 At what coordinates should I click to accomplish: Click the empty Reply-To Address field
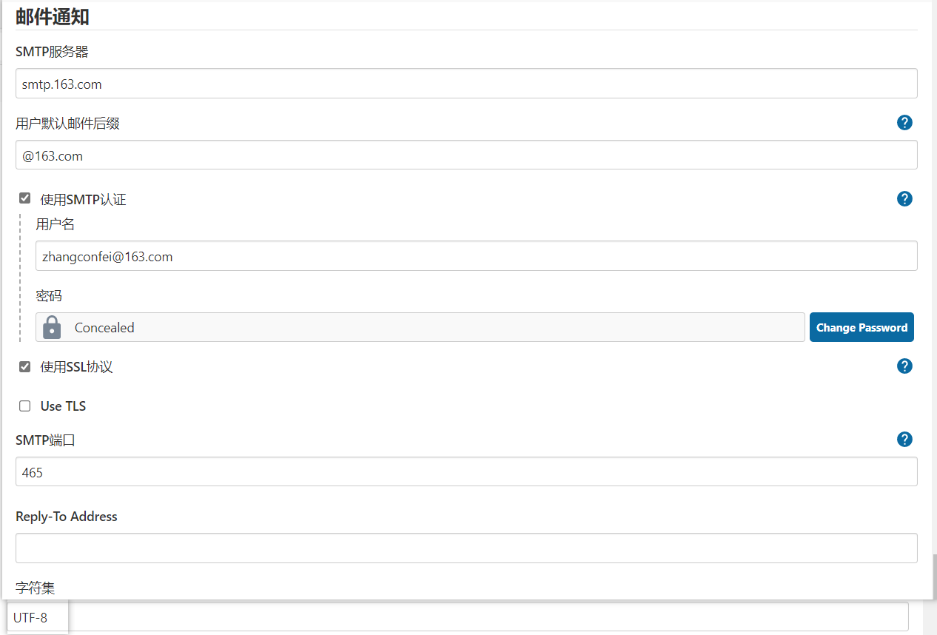(x=466, y=548)
